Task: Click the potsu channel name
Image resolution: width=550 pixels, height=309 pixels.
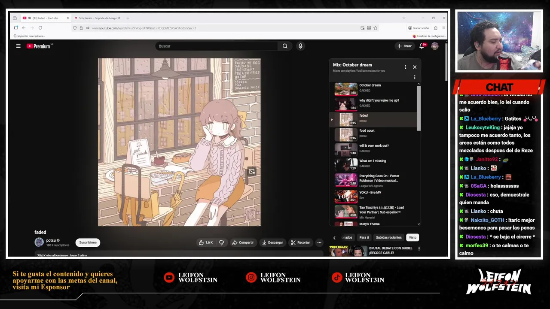Action: 51,240
